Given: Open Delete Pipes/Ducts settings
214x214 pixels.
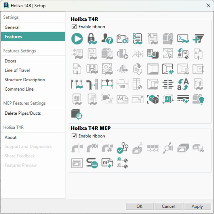Looking at the screenshot, I should (33, 113).
